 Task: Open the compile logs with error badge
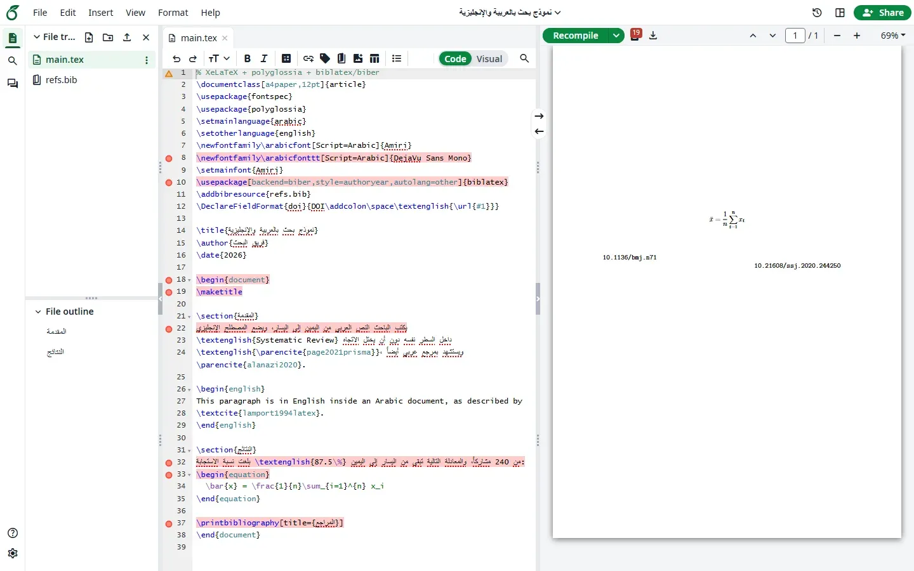[x=635, y=35]
